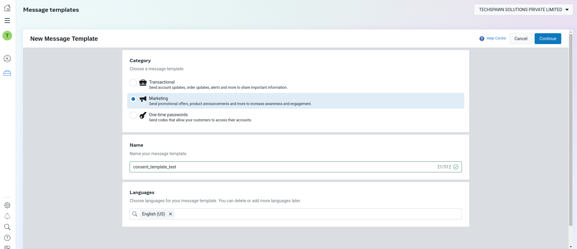Click the template name input field
577x249 pixels.
296,167
